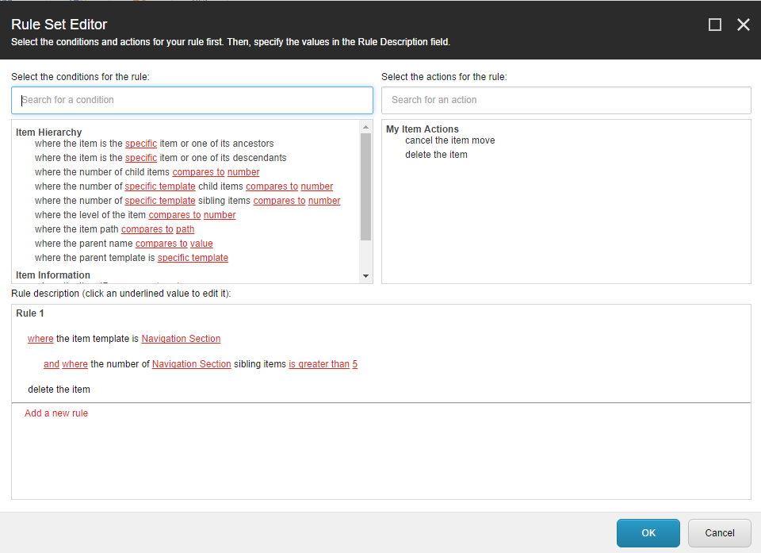The width and height of the screenshot is (761, 553).
Task: Open the 'specific template' link for child items condition
Action: pyautogui.click(x=160, y=186)
